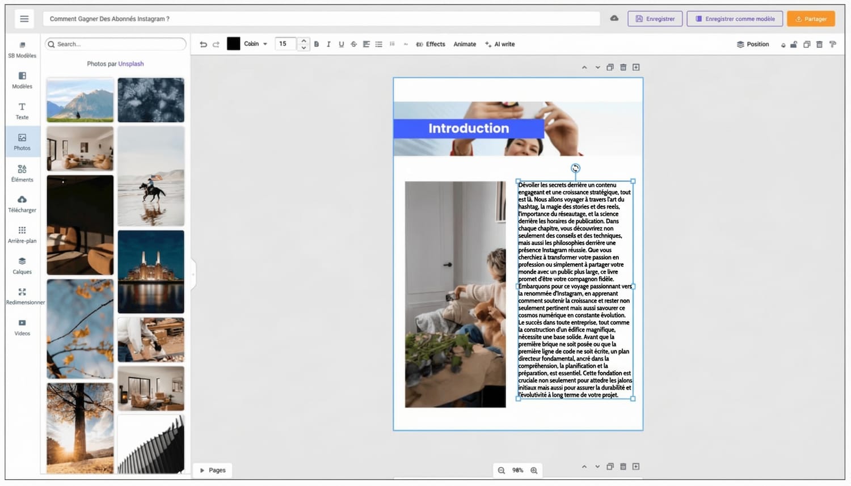Open the black text color swatch
Viewport: 851px width, 486px height.
coord(233,44)
